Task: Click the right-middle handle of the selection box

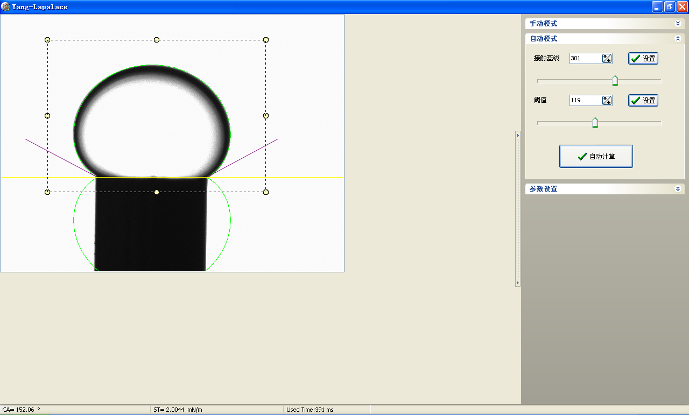Action: tap(266, 116)
